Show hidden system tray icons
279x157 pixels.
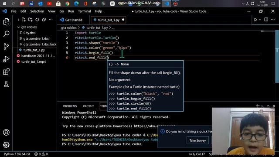coord(243,3)
